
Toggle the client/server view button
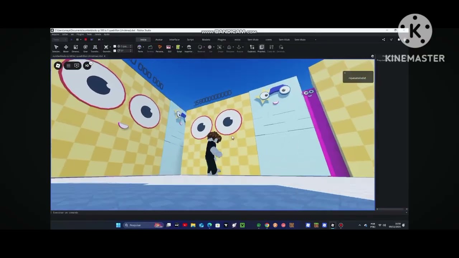[x=91, y=40]
